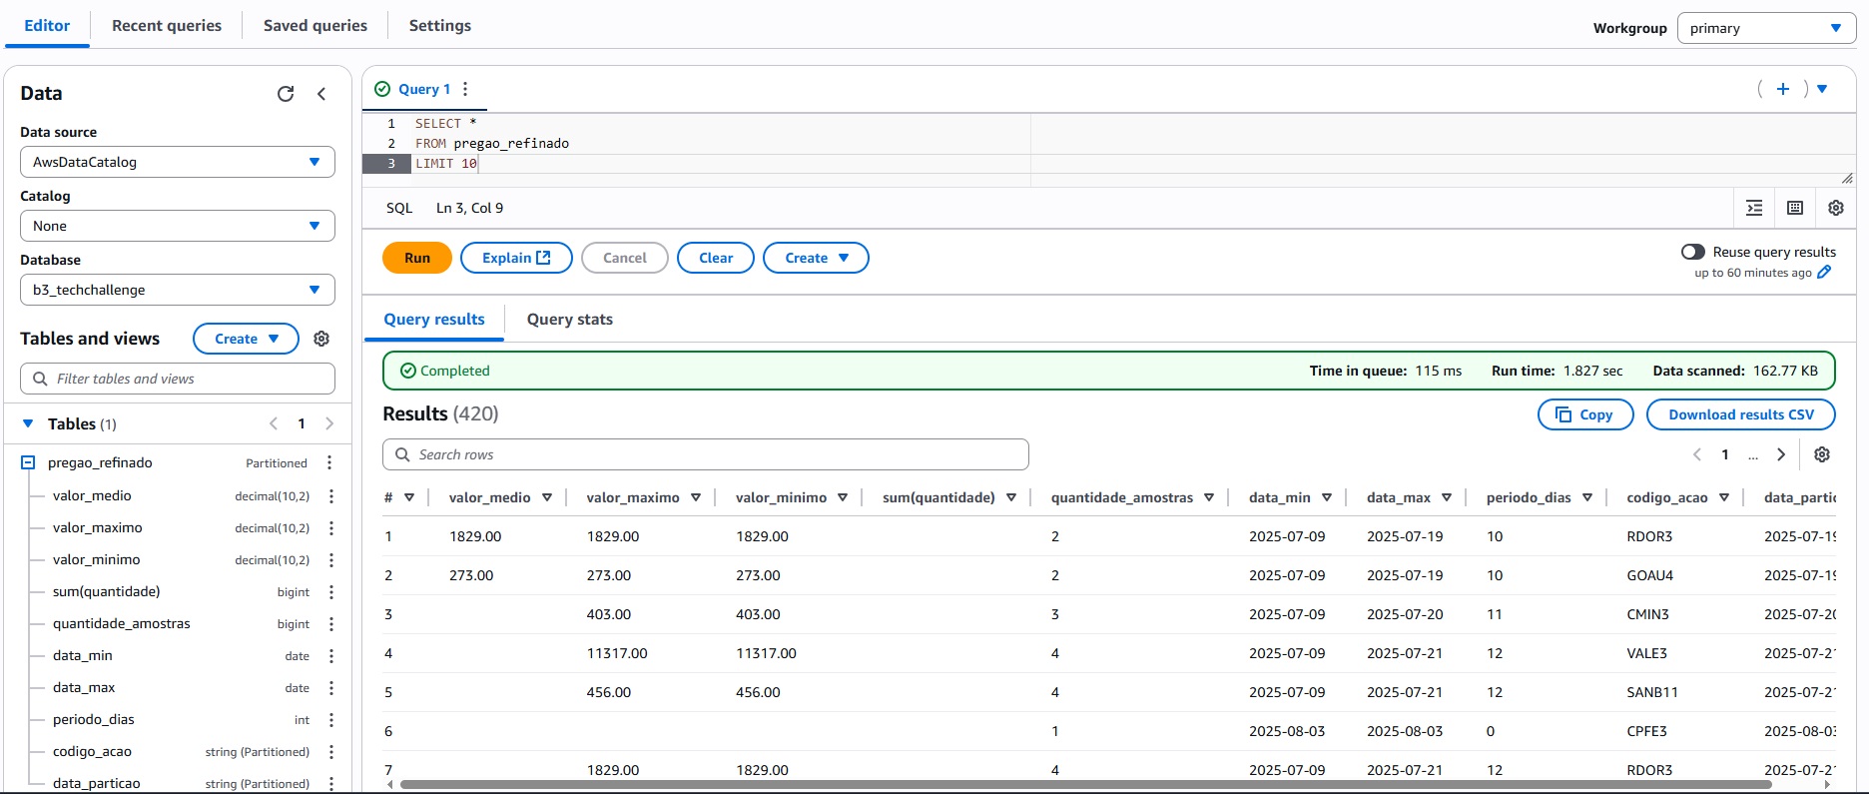
Task: Click line 3 LIMIT 10 in editor
Action: click(446, 164)
